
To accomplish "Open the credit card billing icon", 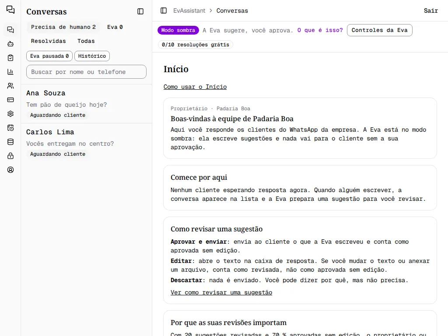I will [x=10, y=100].
